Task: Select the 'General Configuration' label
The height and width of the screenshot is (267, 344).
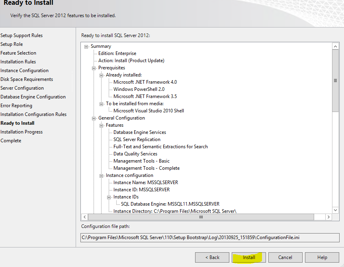Action: click(121, 118)
